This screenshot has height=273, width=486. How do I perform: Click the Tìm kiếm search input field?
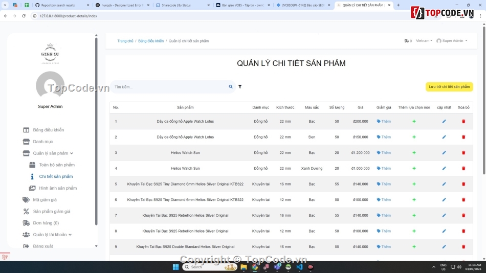pyautogui.click(x=169, y=87)
